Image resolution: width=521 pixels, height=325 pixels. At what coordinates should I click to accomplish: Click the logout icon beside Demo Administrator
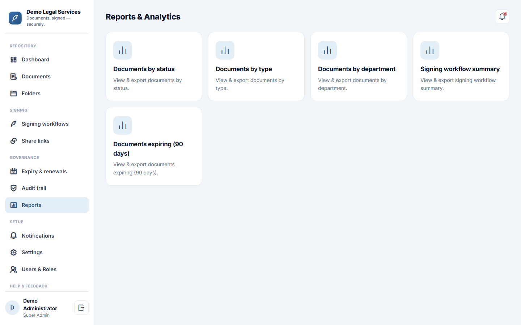click(x=81, y=308)
